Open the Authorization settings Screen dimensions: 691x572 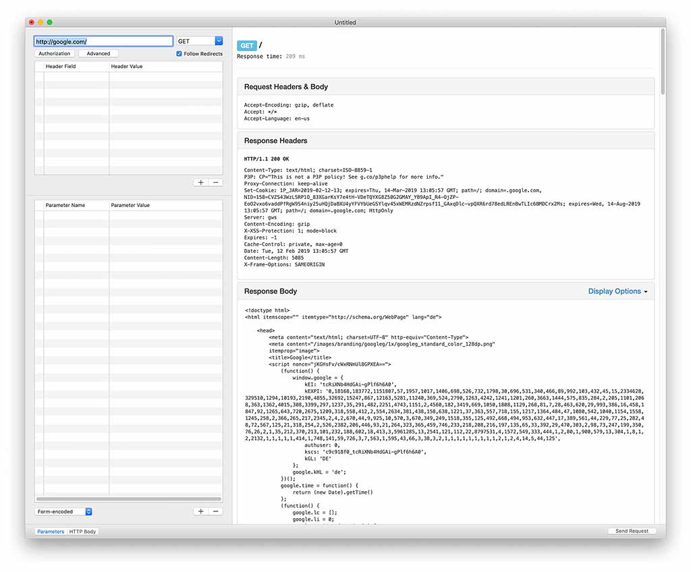55,54
